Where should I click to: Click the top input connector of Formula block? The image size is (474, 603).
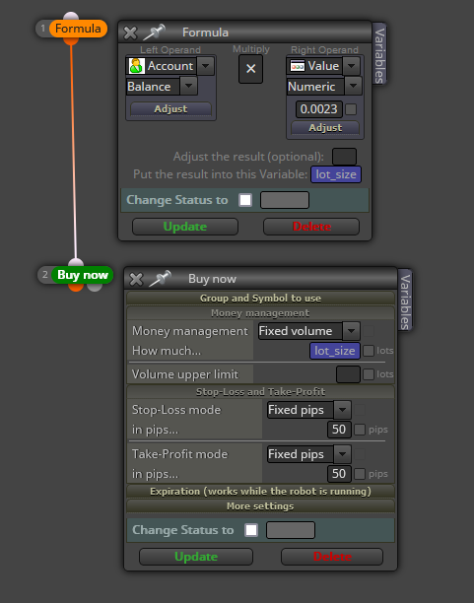(71, 16)
